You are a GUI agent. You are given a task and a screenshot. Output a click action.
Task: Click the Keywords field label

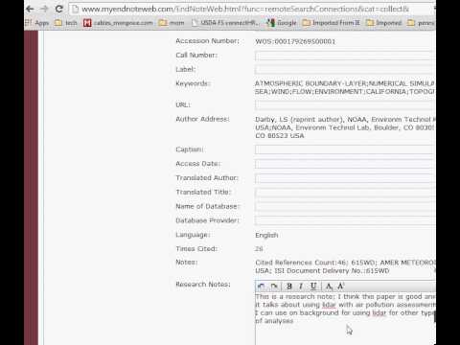coord(193,83)
